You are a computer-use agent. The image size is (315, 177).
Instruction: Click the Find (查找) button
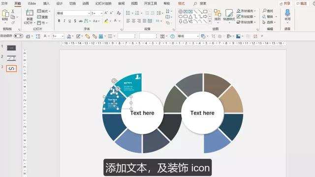268,11
